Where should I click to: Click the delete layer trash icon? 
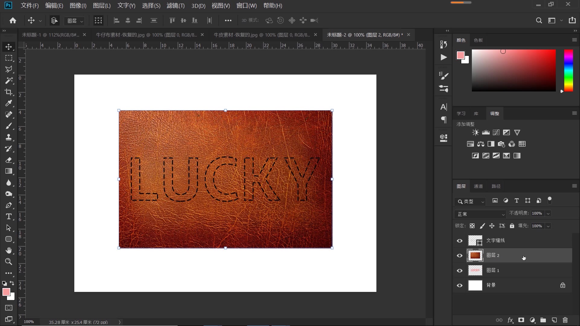(x=565, y=320)
